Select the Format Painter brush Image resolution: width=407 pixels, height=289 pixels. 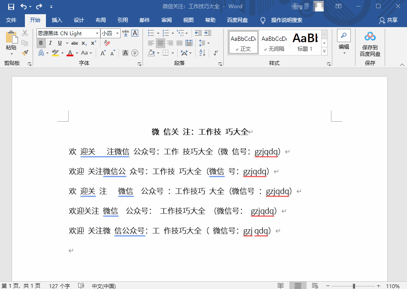point(25,53)
